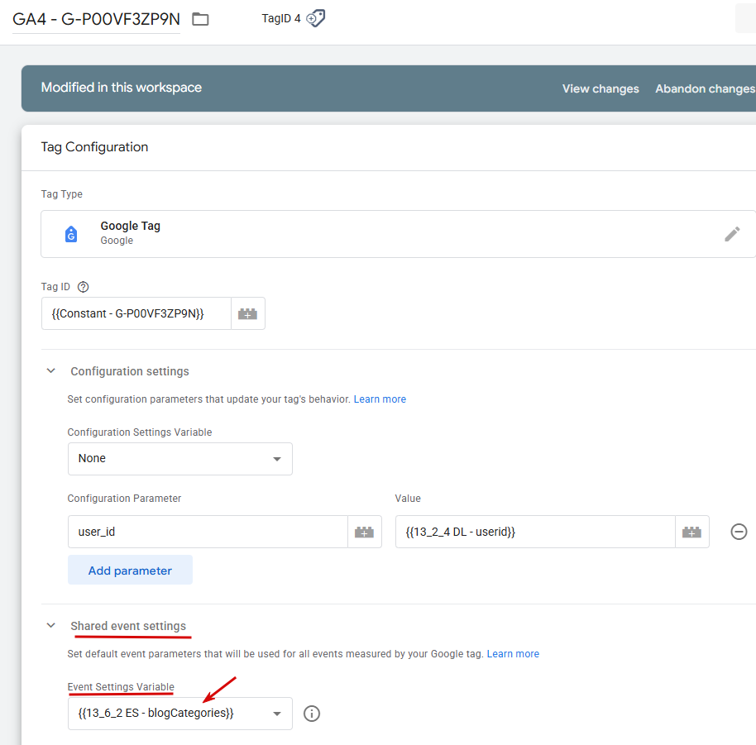Click the Google Tag blue logo icon
Image resolution: width=756 pixels, height=745 pixels.
tap(71, 234)
